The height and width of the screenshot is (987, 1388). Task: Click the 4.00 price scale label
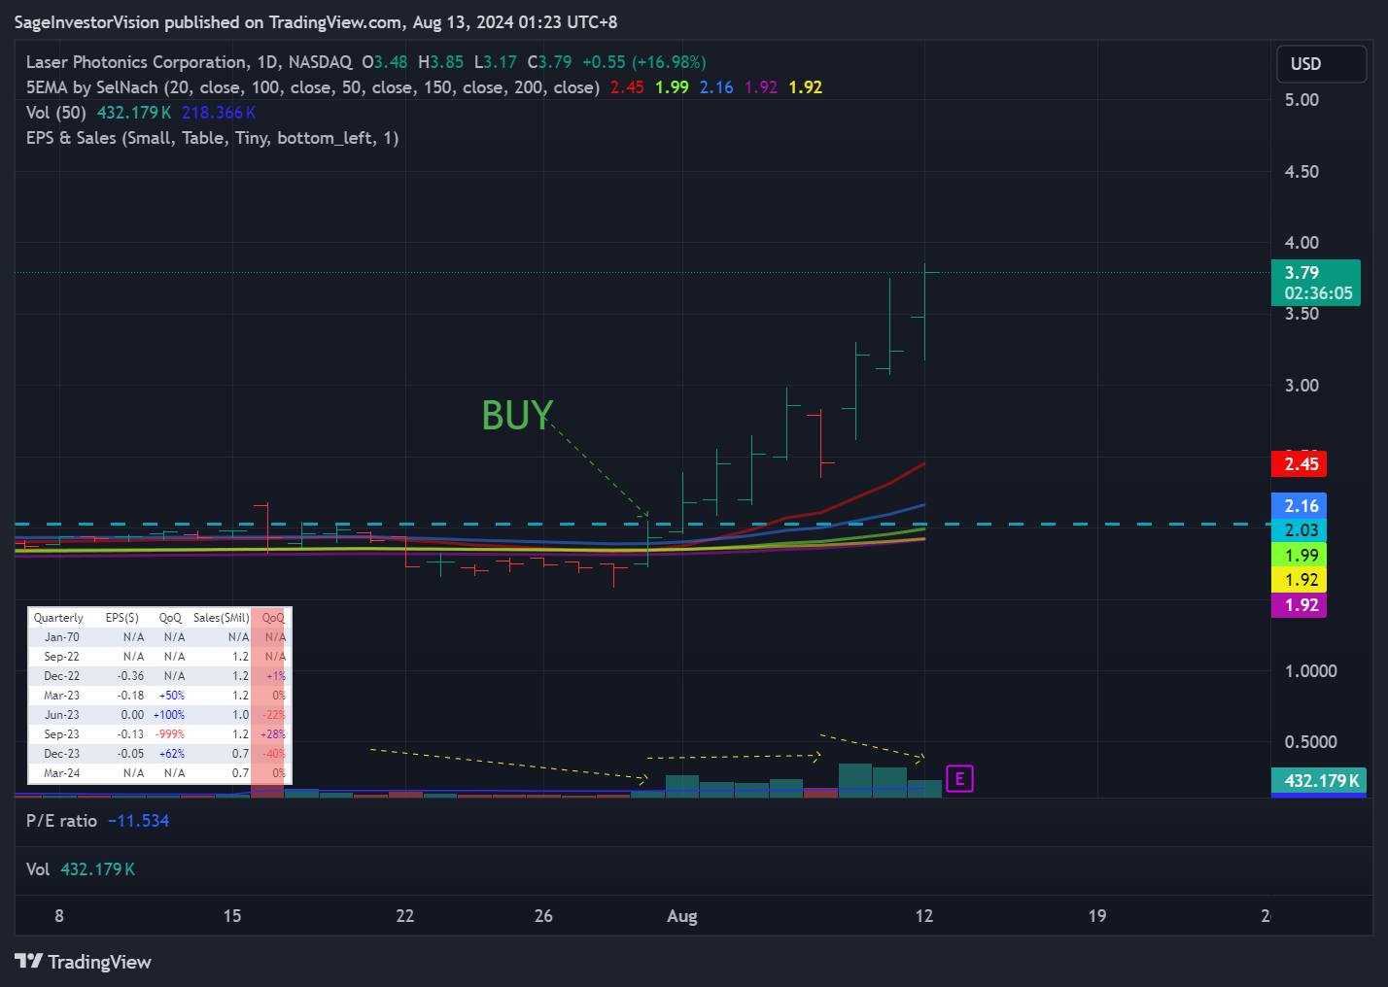tap(1301, 243)
